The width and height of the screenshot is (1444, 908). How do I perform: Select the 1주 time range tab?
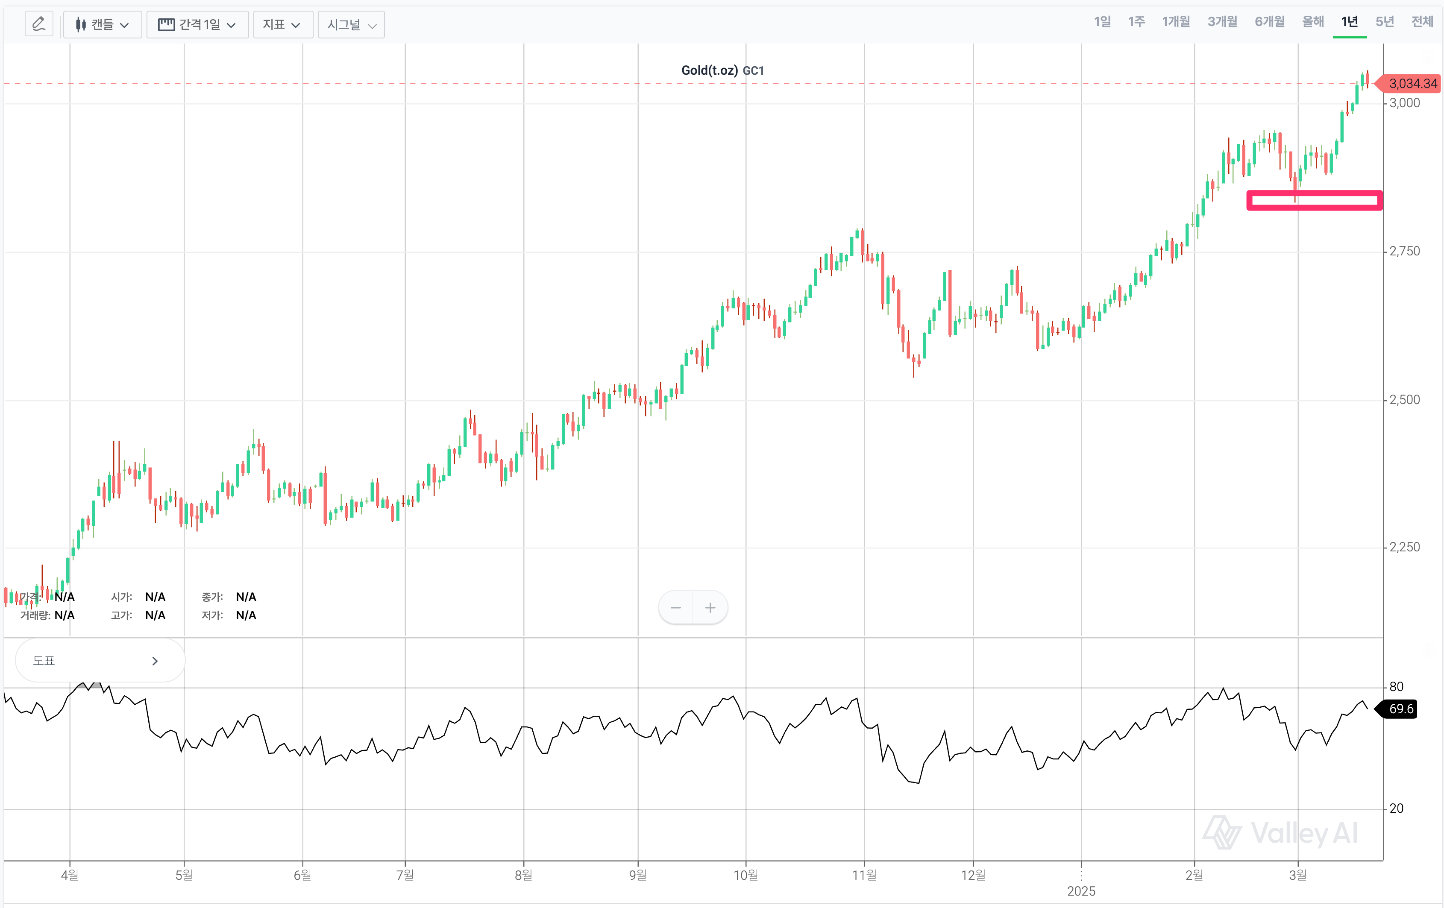1136,22
